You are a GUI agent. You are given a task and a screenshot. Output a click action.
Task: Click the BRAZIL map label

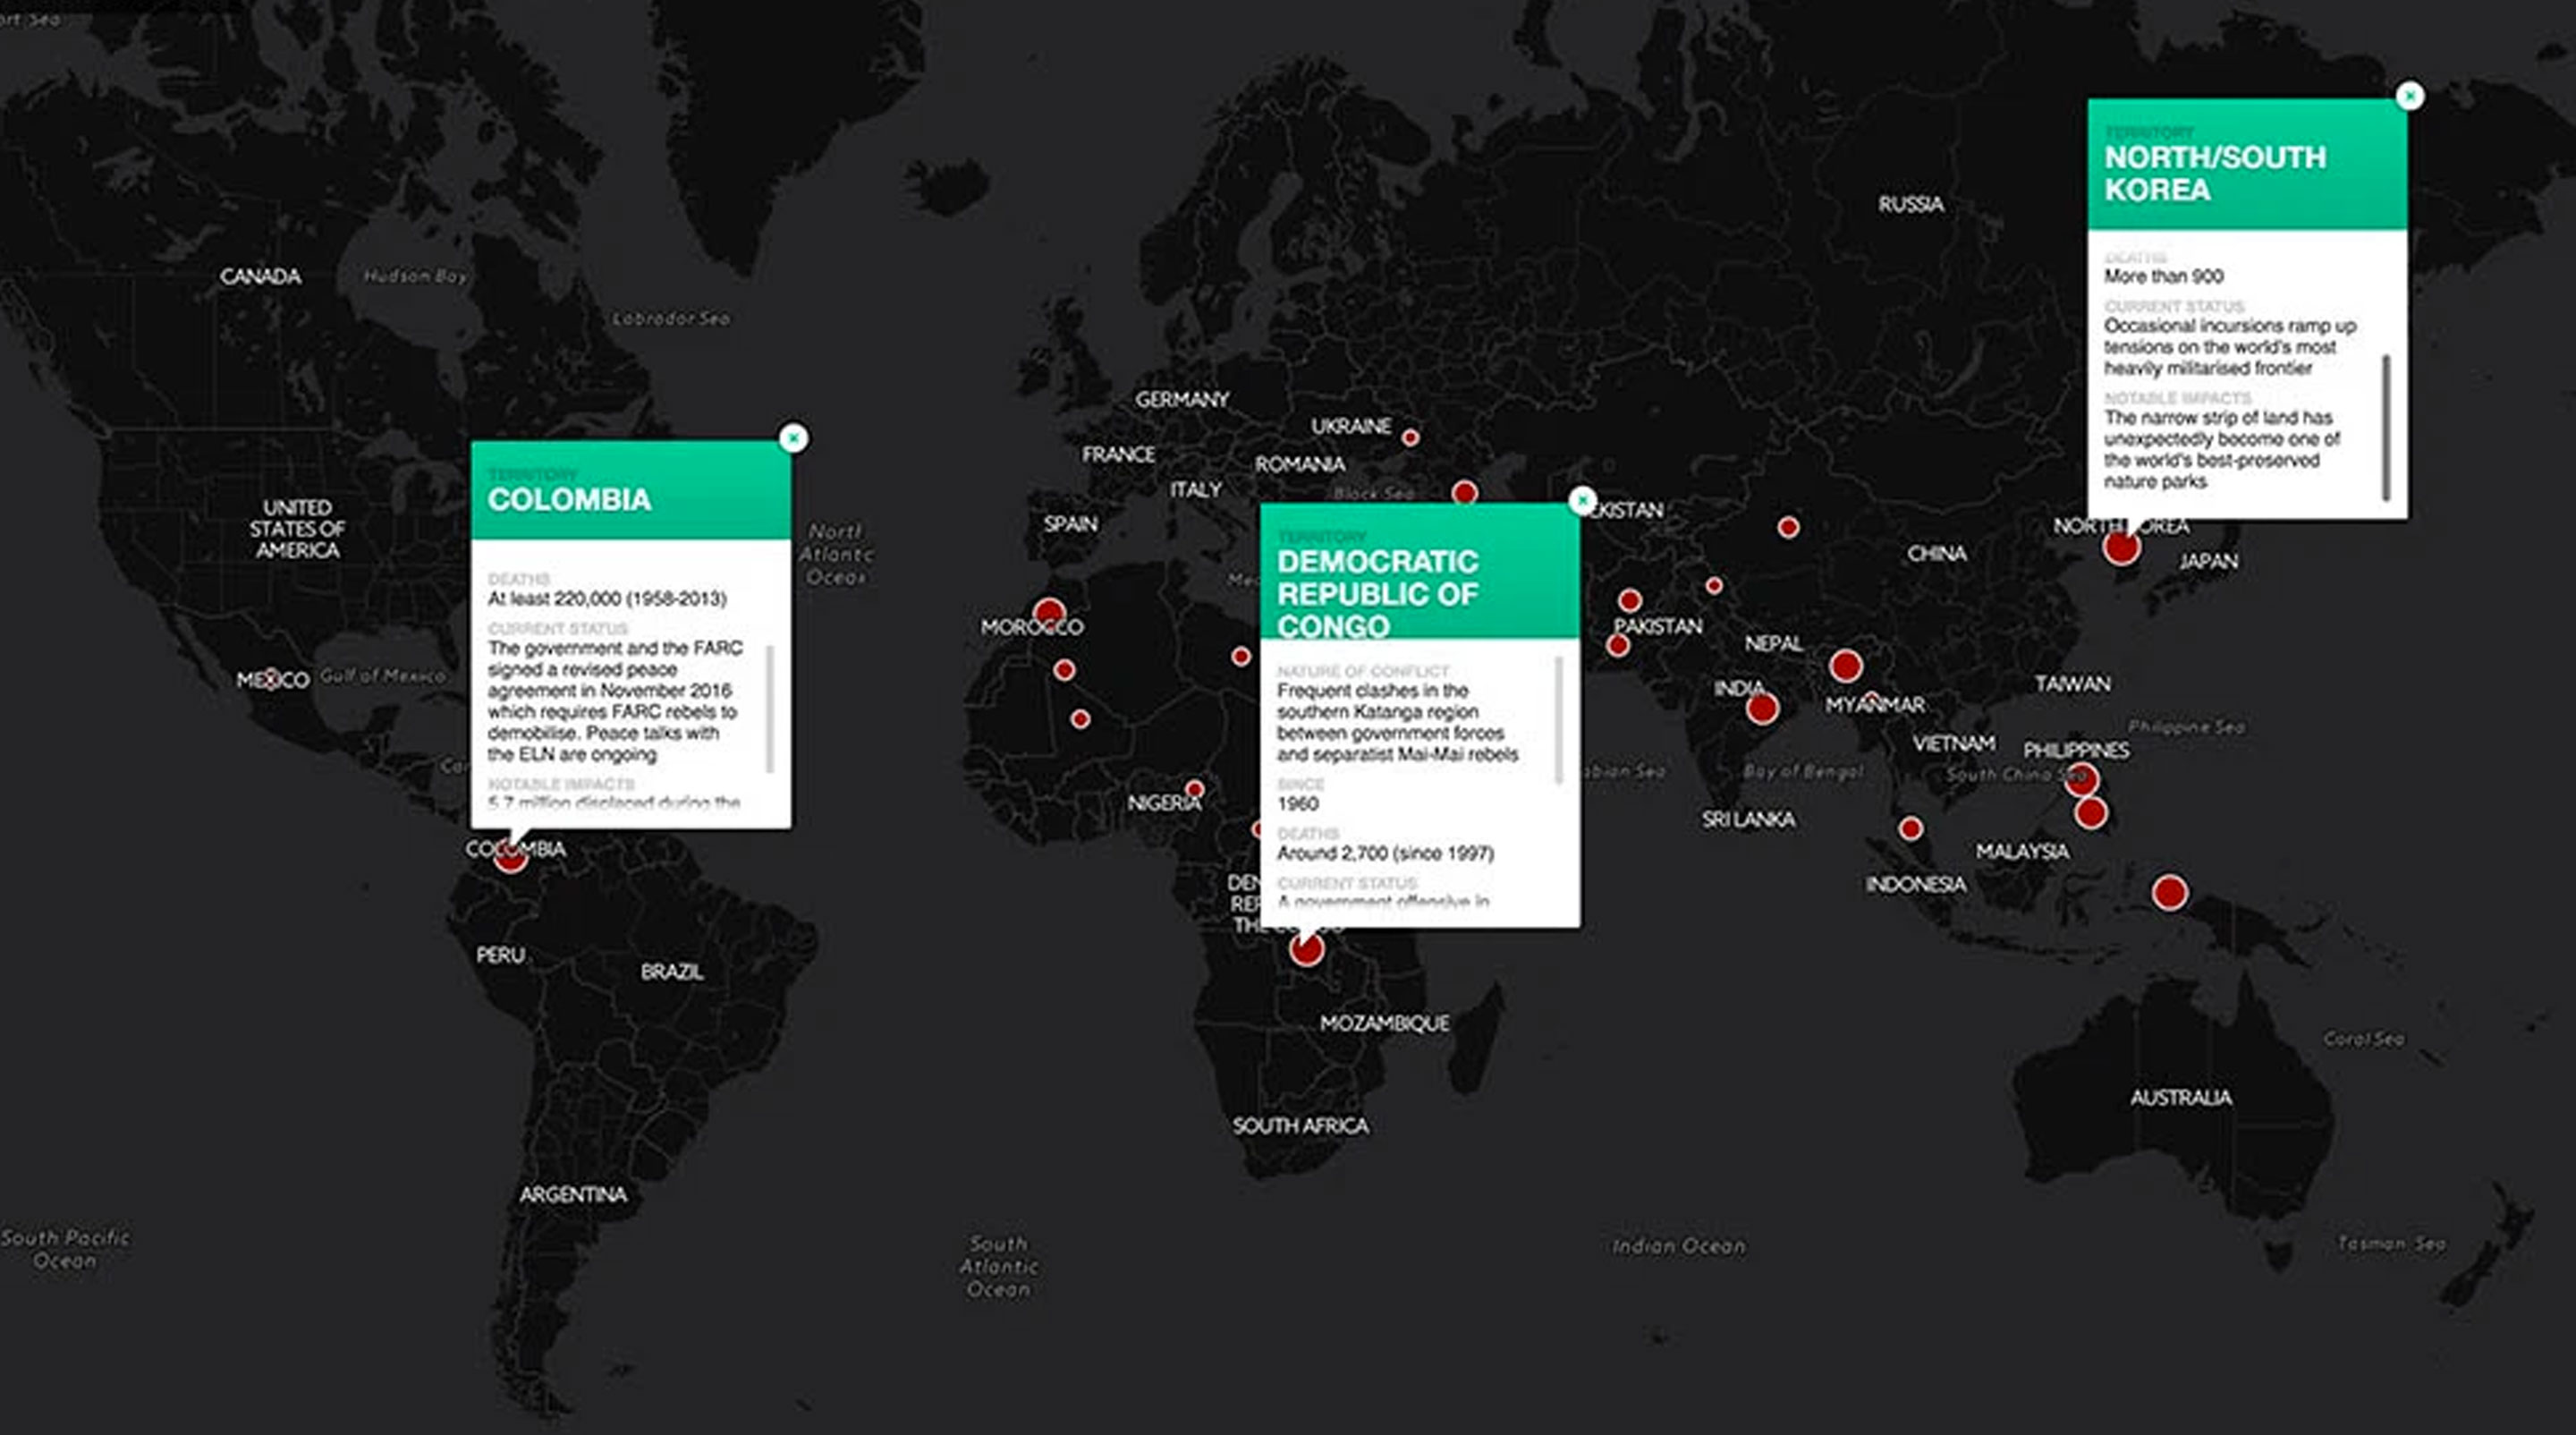point(672,971)
